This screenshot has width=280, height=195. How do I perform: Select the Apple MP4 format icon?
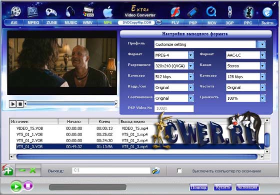click(108, 12)
